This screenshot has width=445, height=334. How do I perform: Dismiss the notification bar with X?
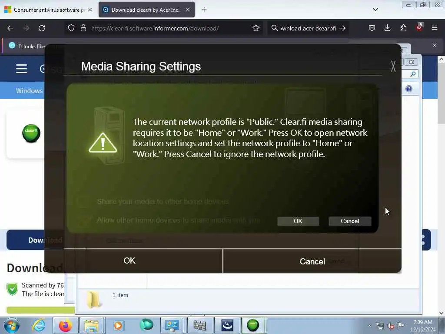tap(435, 45)
